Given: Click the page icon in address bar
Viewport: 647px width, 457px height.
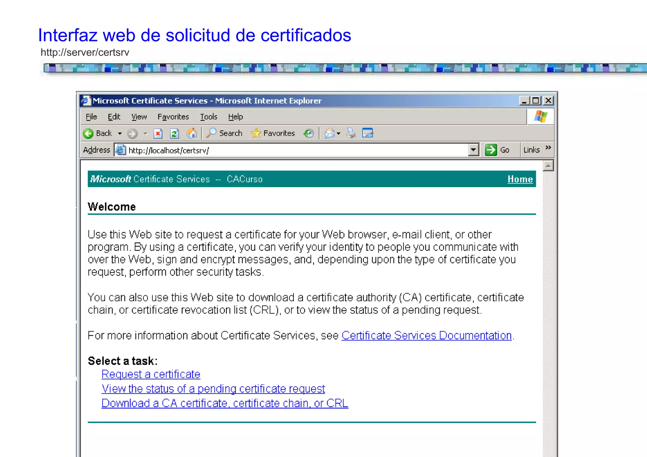Looking at the screenshot, I should point(120,150).
